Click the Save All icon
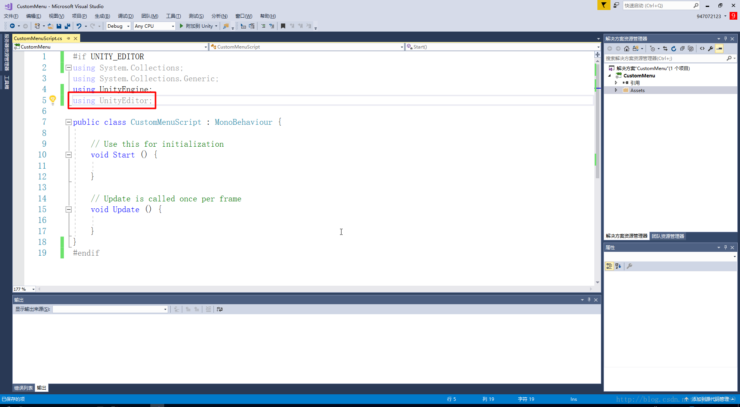The width and height of the screenshot is (740, 407). pyautogui.click(x=67, y=26)
